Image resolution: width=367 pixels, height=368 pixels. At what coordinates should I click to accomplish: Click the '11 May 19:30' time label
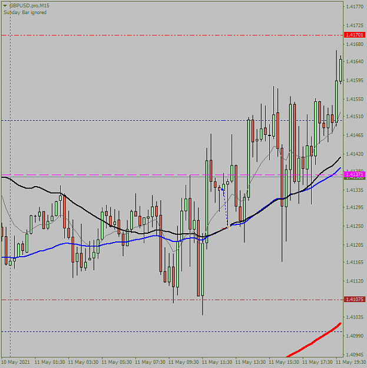click(351, 362)
